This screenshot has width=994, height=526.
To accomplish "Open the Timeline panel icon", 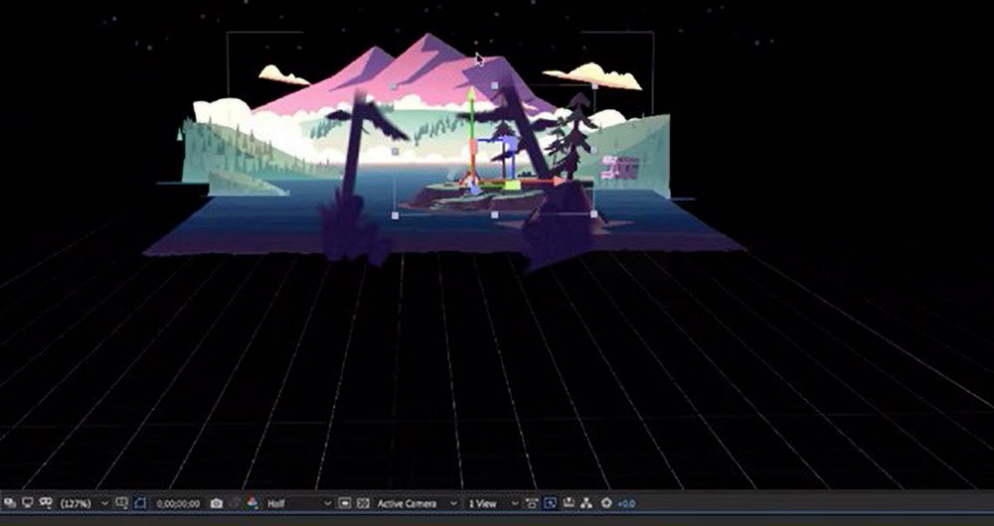I will (x=567, y=503).
